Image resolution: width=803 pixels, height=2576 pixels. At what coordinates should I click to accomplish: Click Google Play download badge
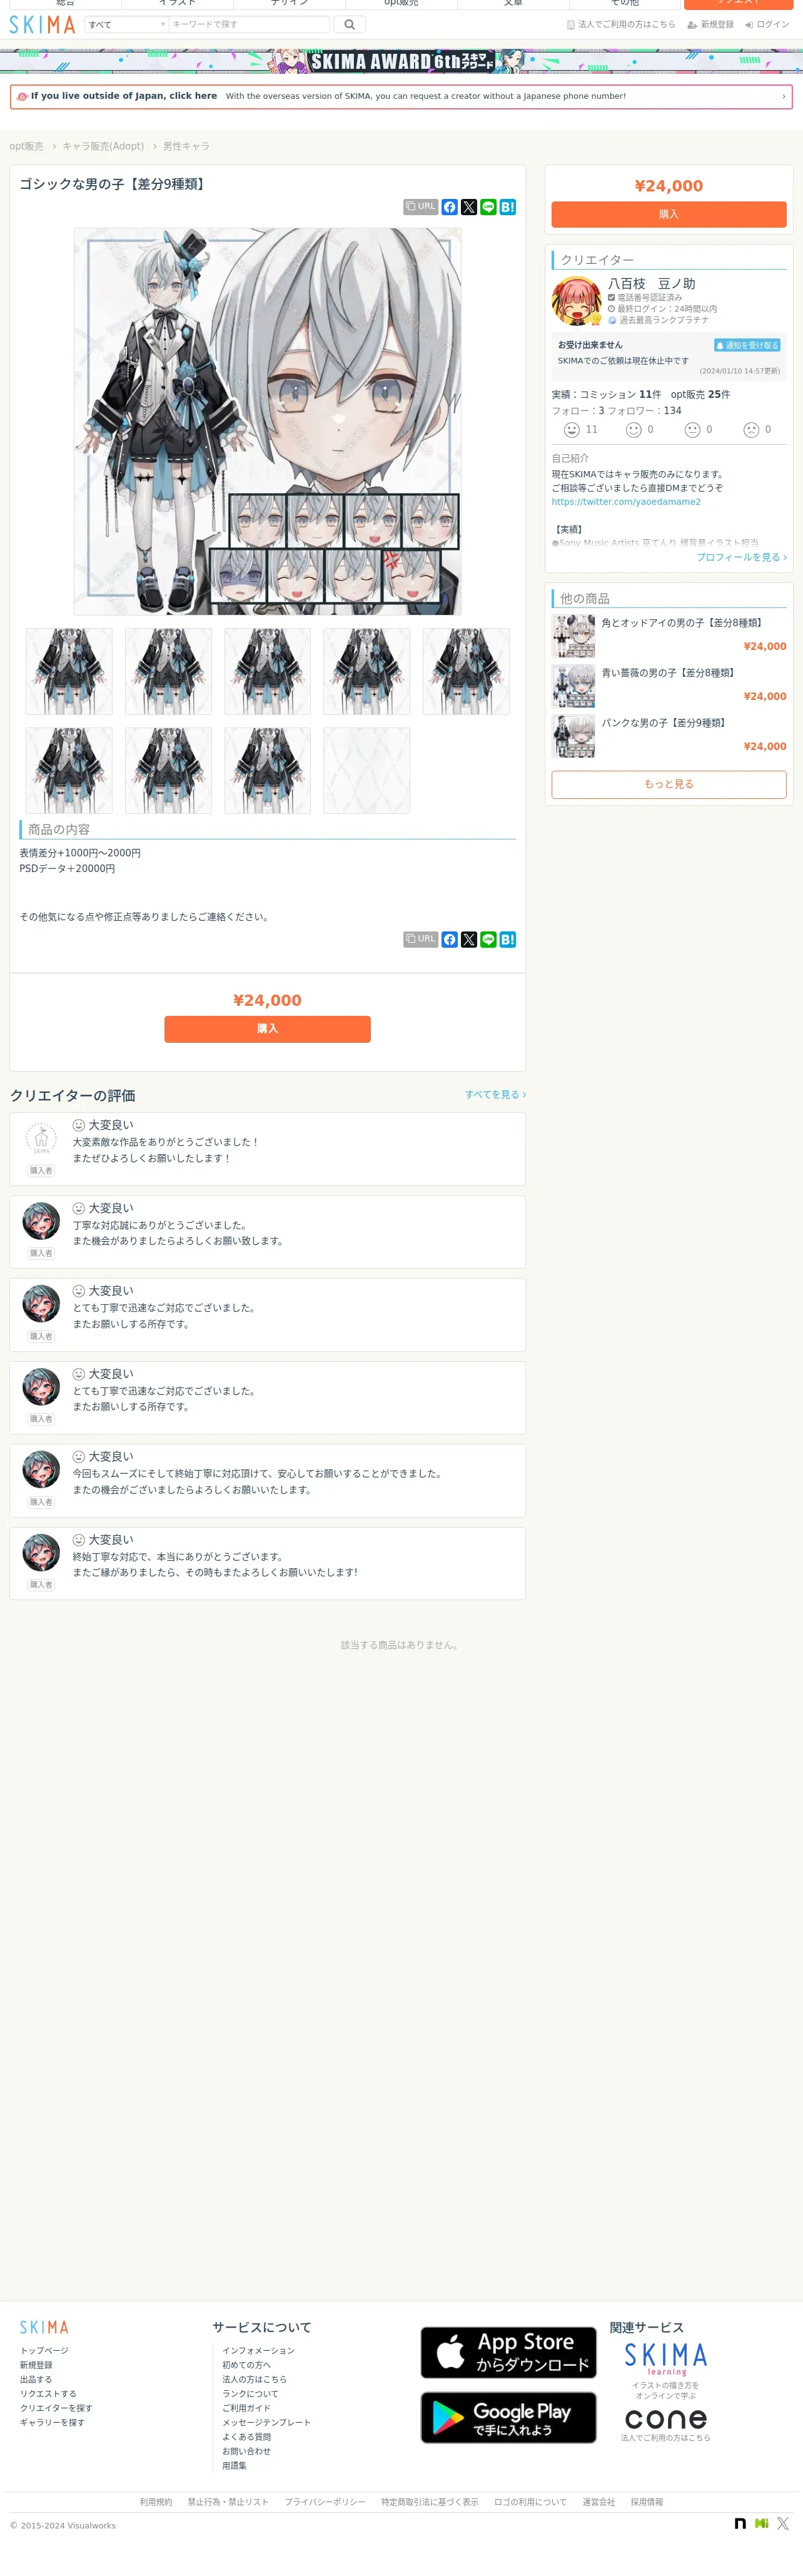tap(508, 2417)
